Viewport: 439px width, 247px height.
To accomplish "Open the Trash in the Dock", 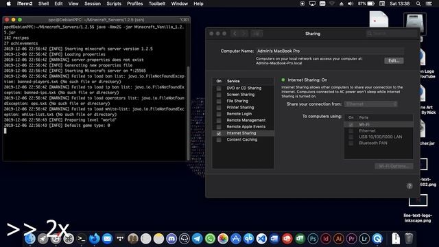I will (409, 239).
